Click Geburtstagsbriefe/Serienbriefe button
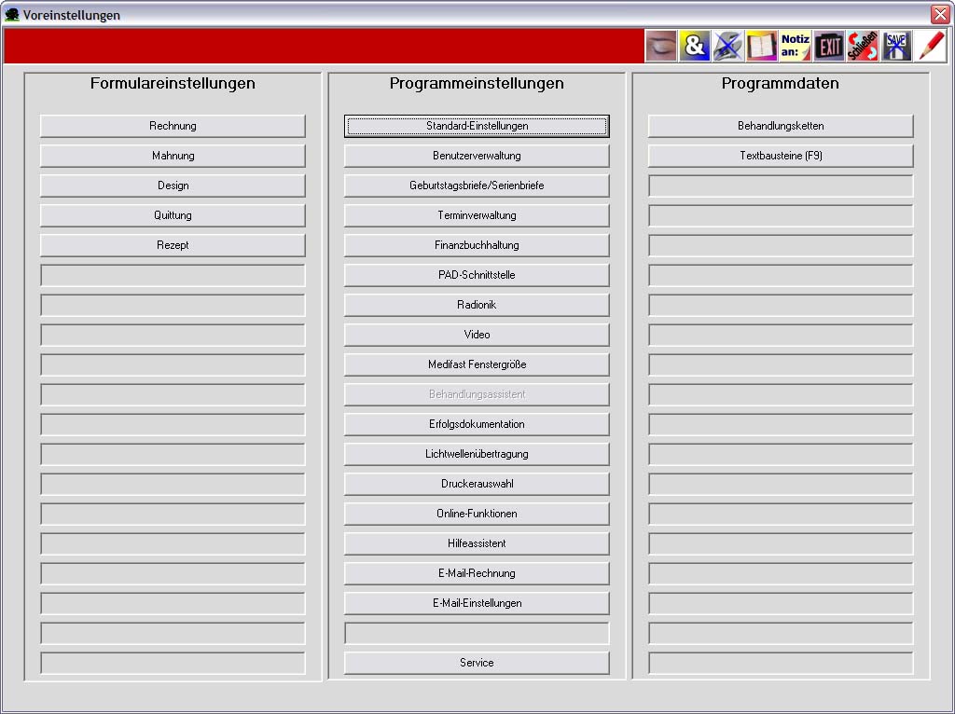The height and width of the screenshot is (714, 955). [x=477, y=185]
